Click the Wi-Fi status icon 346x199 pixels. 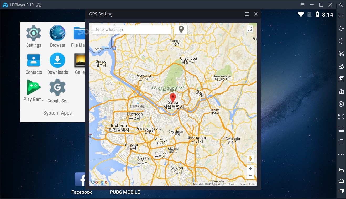tap(301, 14)
